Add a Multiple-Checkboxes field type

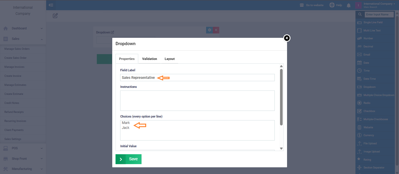(375, 119)
